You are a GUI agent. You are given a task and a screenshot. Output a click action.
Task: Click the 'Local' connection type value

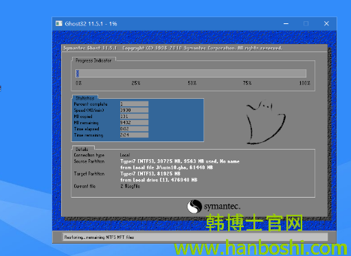[x=125, y=155]
